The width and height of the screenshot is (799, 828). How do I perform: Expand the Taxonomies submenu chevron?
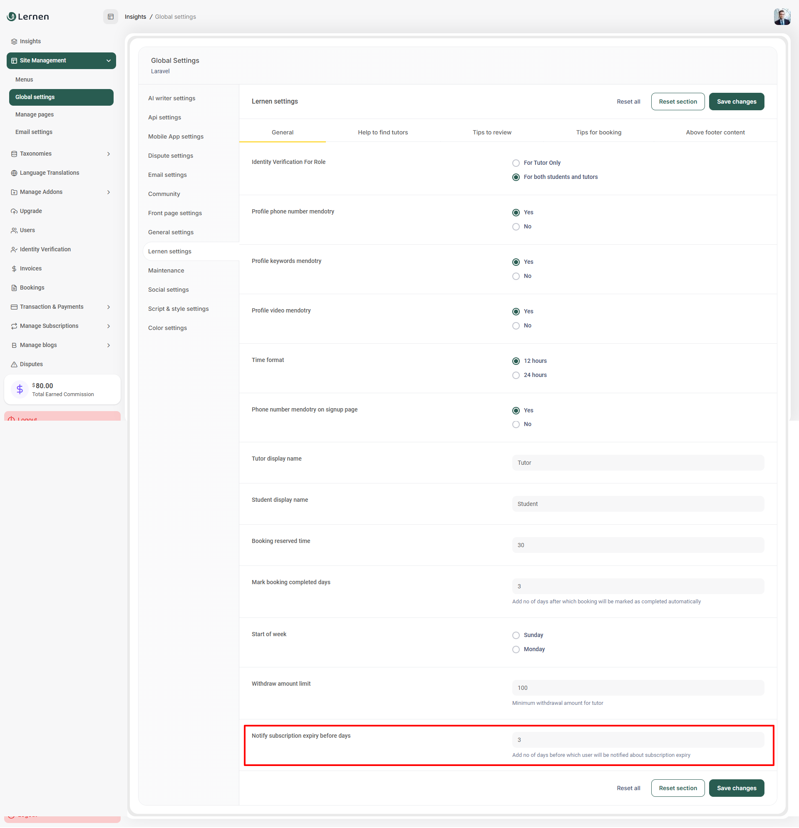coord(109,154)
